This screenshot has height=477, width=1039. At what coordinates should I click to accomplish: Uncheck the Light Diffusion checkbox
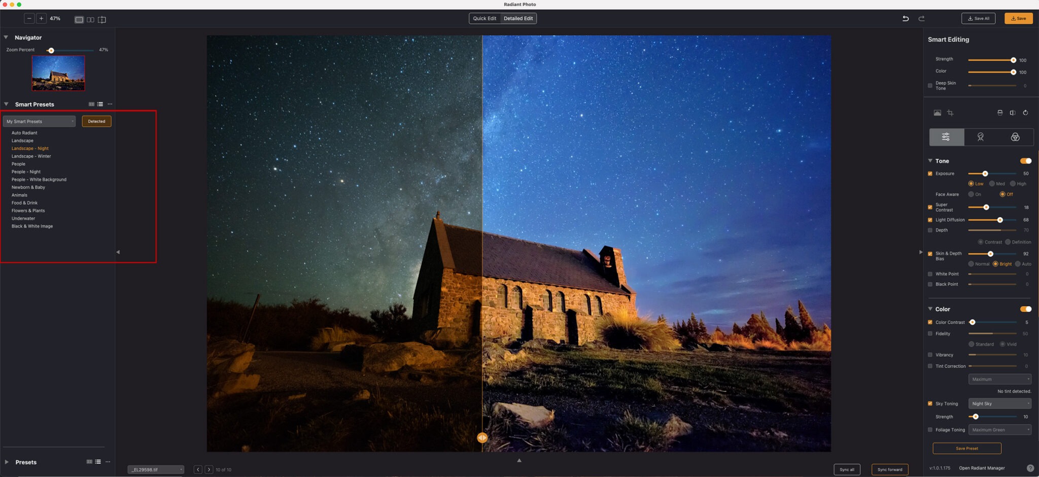pyautogui.click(x=930, y=220)
